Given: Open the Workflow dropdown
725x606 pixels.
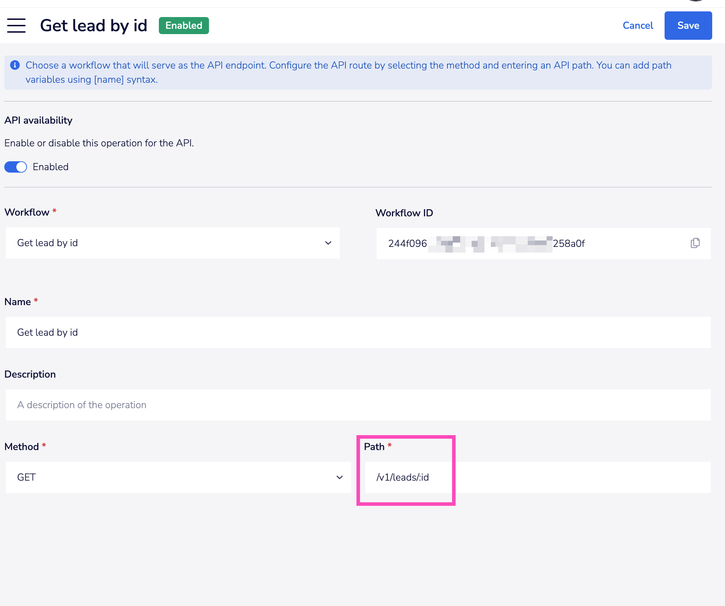Looking at the screenshot, I should click(172, 243).
